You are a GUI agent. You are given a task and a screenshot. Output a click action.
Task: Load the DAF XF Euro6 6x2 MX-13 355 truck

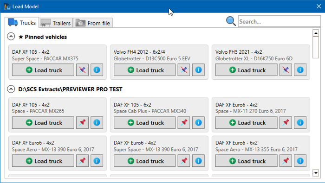click(x=247, y=161)
